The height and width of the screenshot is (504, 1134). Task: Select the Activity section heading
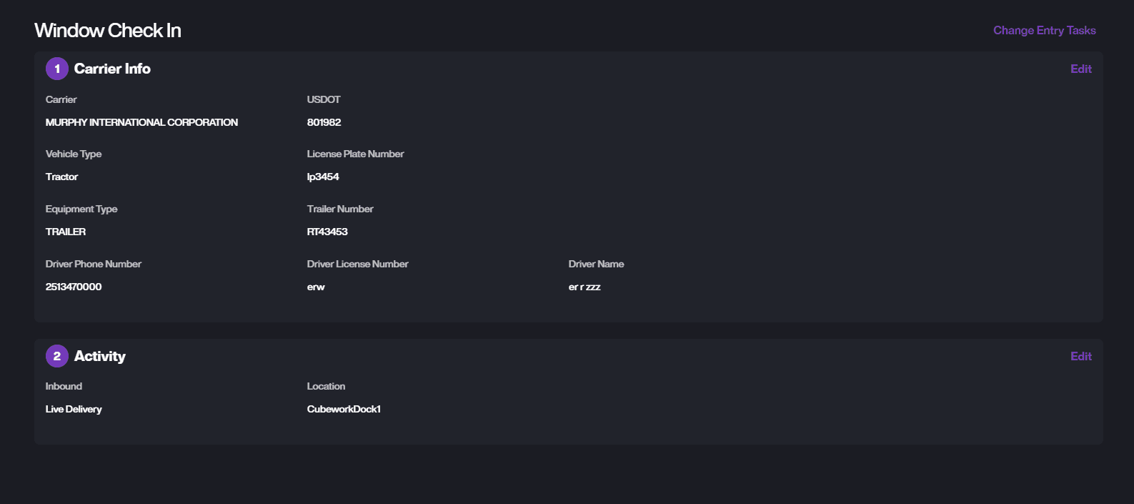100,356
